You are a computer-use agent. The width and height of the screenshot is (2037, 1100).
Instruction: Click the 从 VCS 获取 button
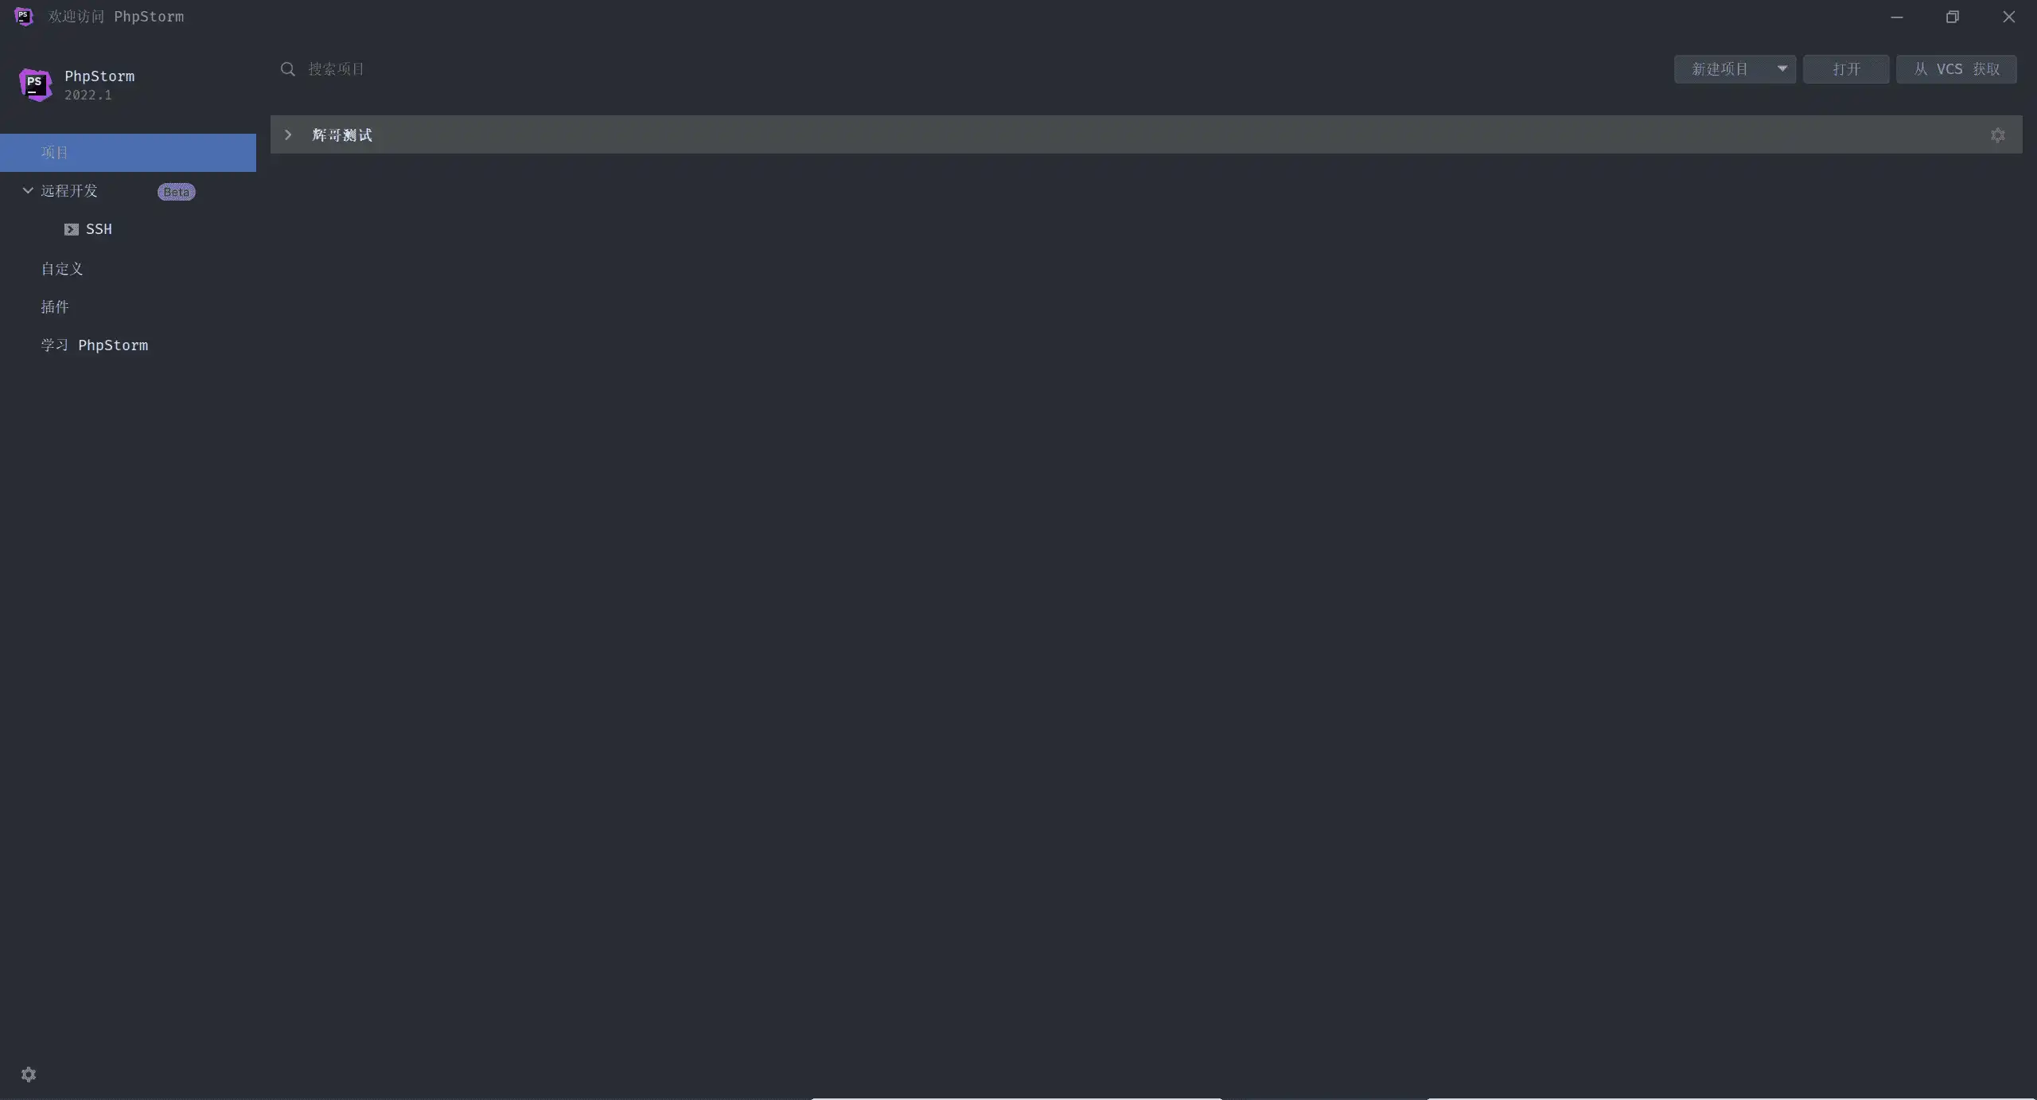[1957, 69]
